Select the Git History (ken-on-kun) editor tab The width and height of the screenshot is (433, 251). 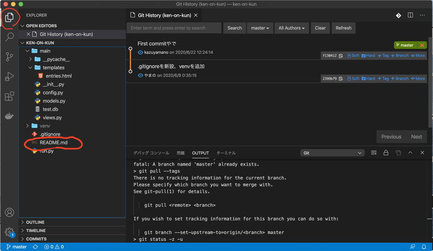165,15
